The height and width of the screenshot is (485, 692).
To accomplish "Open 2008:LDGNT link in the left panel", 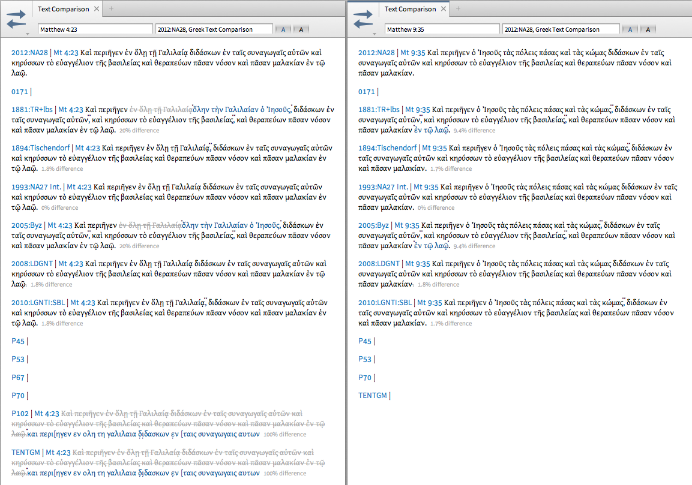I will pyautogui.click(x=32, y=264).
